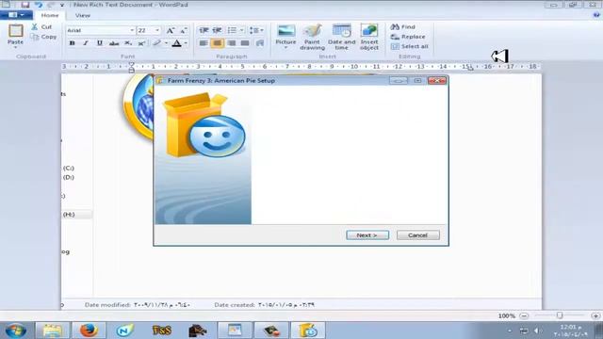
Task: Increase paragraph indent
Action: tap(218, 30)
